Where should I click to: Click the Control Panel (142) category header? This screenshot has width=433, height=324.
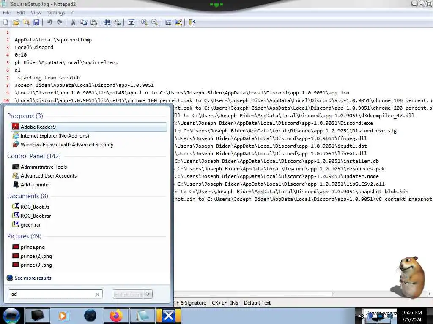(x=34, y=156)
